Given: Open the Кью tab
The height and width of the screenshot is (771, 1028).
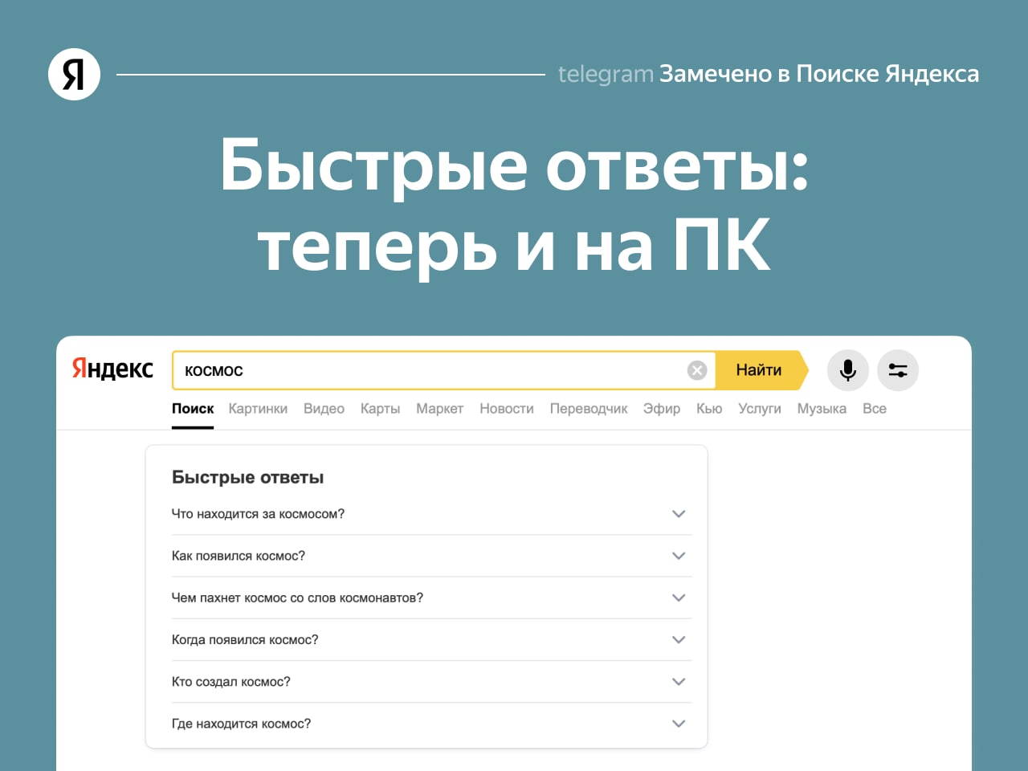Looking at the screenshot, I should [x=709, y=409].
